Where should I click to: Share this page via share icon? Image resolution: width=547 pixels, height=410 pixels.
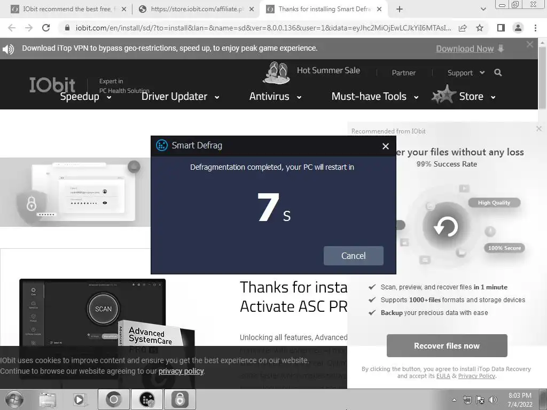[463, 28]
